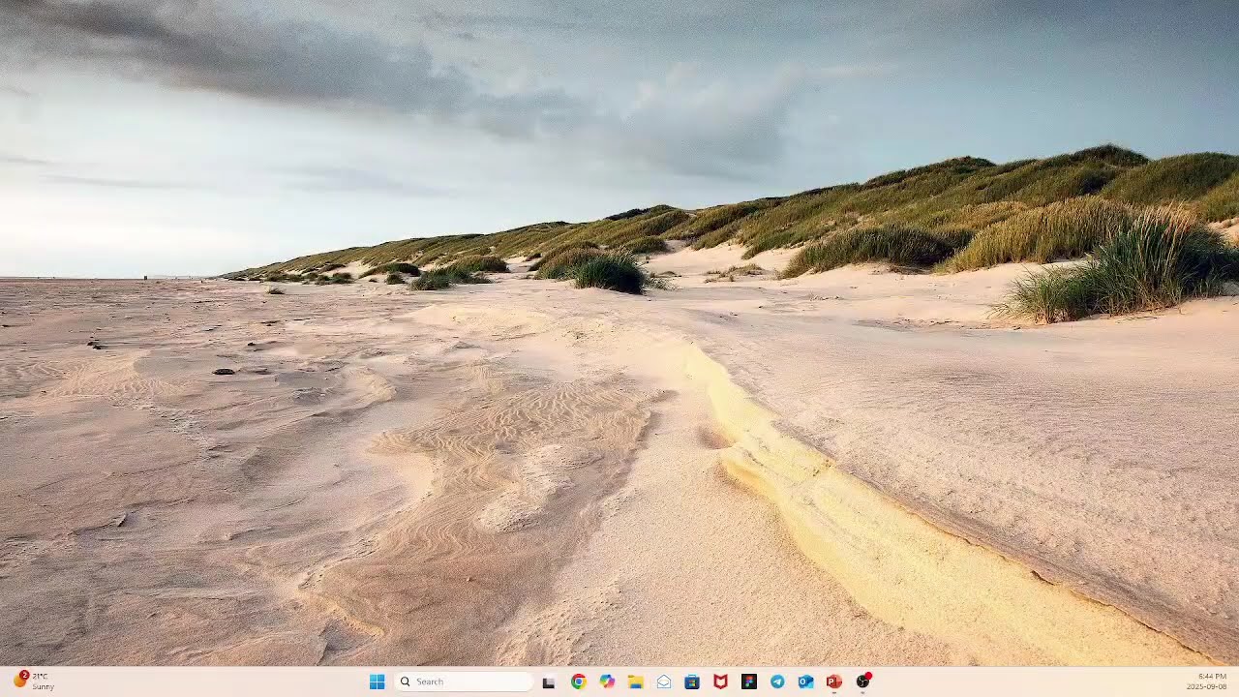This screenshot has height=697, width=1239.
Task: Open Outlook from the taskbar
Action: coord(805,682)
